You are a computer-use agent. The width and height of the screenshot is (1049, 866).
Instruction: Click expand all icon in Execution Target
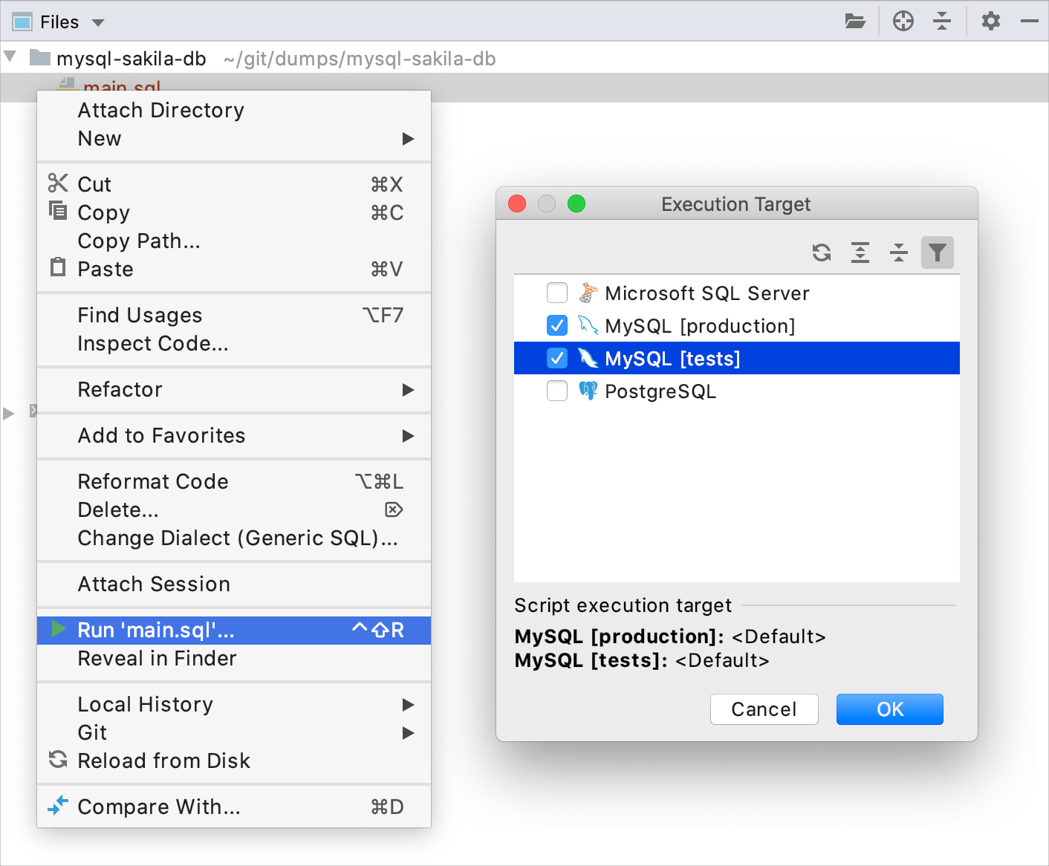pyautogui.click(x=860, y=253)
